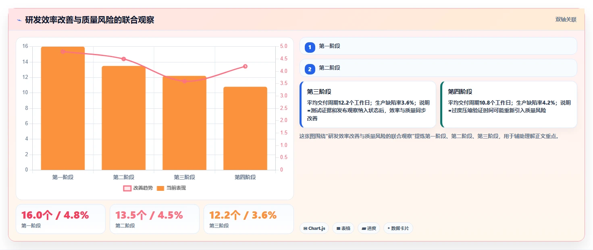This screenshot has width=593, height=250.
Task: Open the 16.0个 / 4.8% data card
Action: pyautogui.click(x=60, y=219)
